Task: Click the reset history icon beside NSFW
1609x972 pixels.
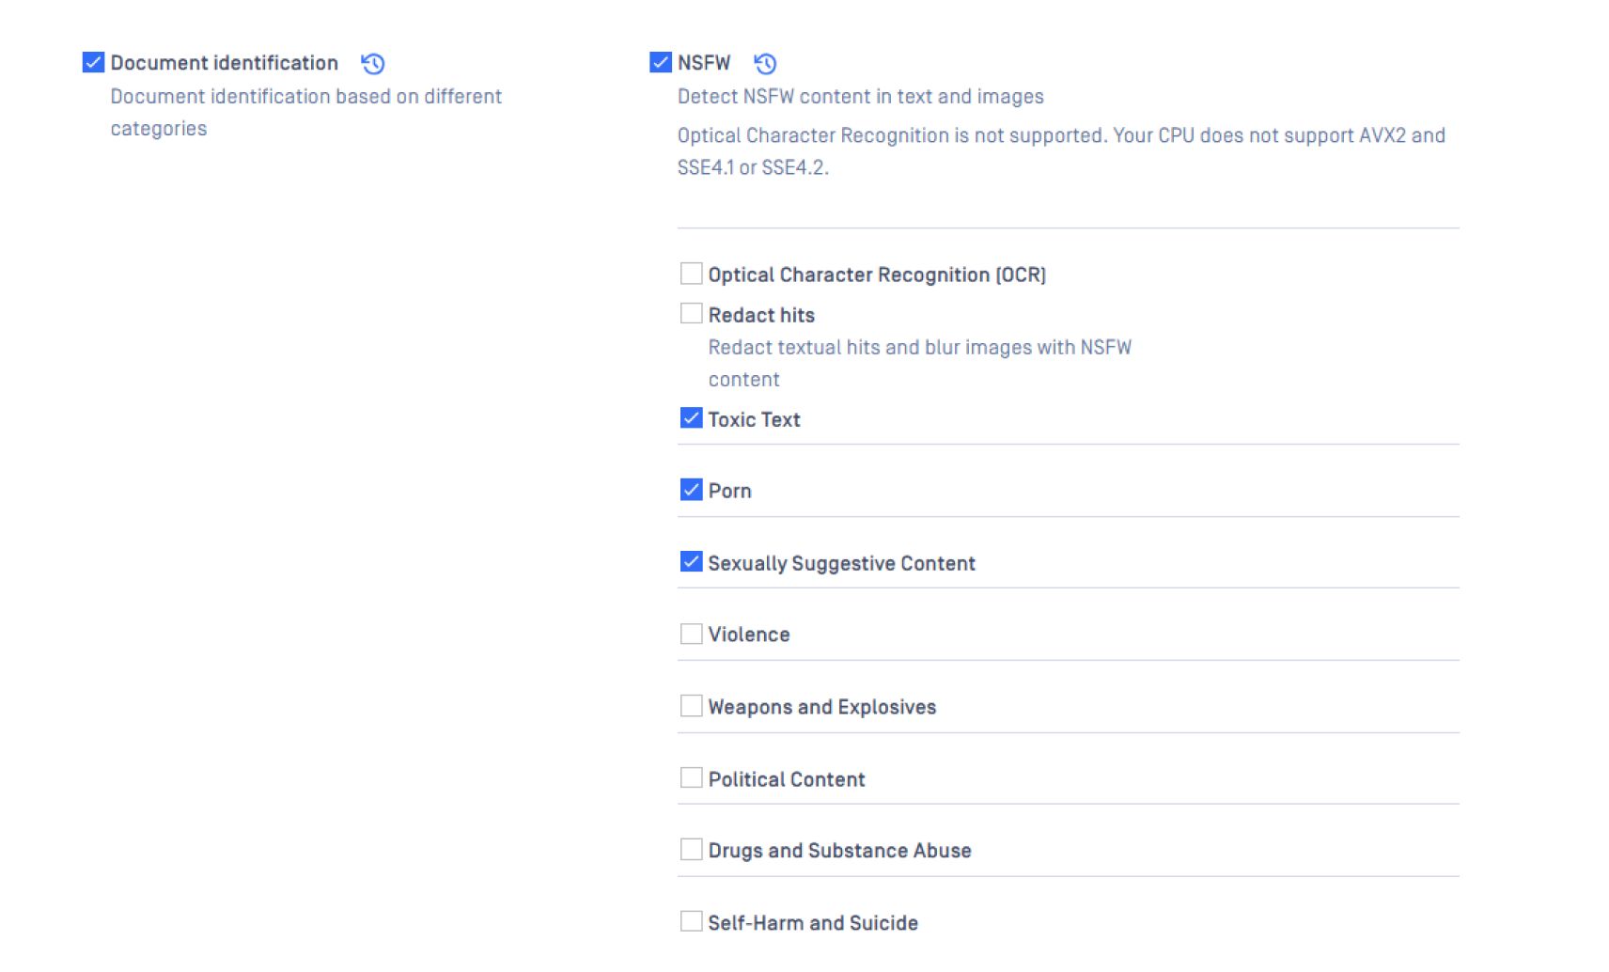Action: 764,63
